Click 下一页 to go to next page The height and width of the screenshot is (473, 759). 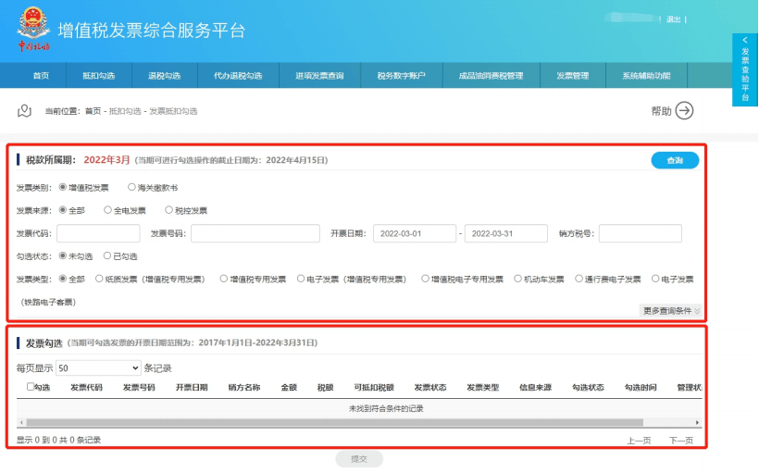point(680,441)
